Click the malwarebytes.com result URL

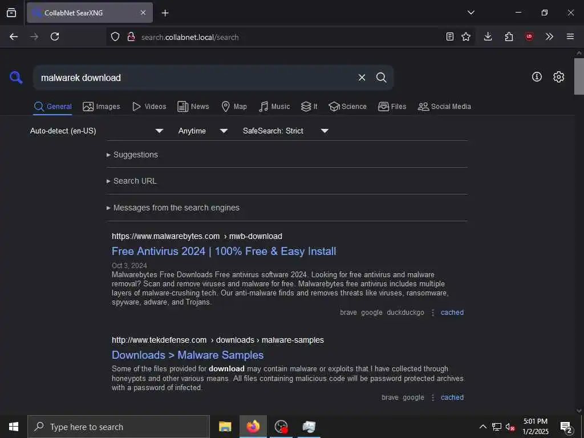tap(197, 236)
